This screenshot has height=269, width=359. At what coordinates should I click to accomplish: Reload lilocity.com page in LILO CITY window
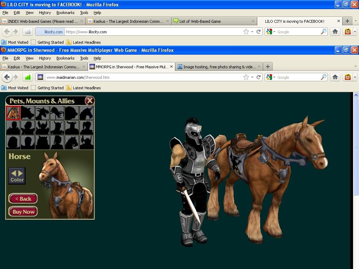click(258, 32)
